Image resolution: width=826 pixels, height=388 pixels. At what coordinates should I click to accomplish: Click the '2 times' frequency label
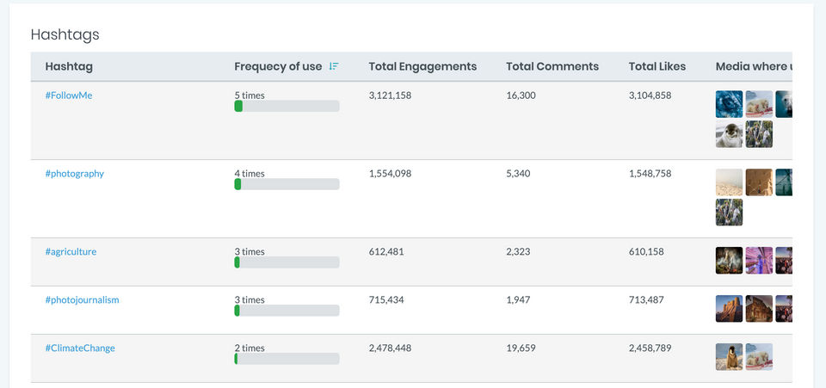point(250,348)
